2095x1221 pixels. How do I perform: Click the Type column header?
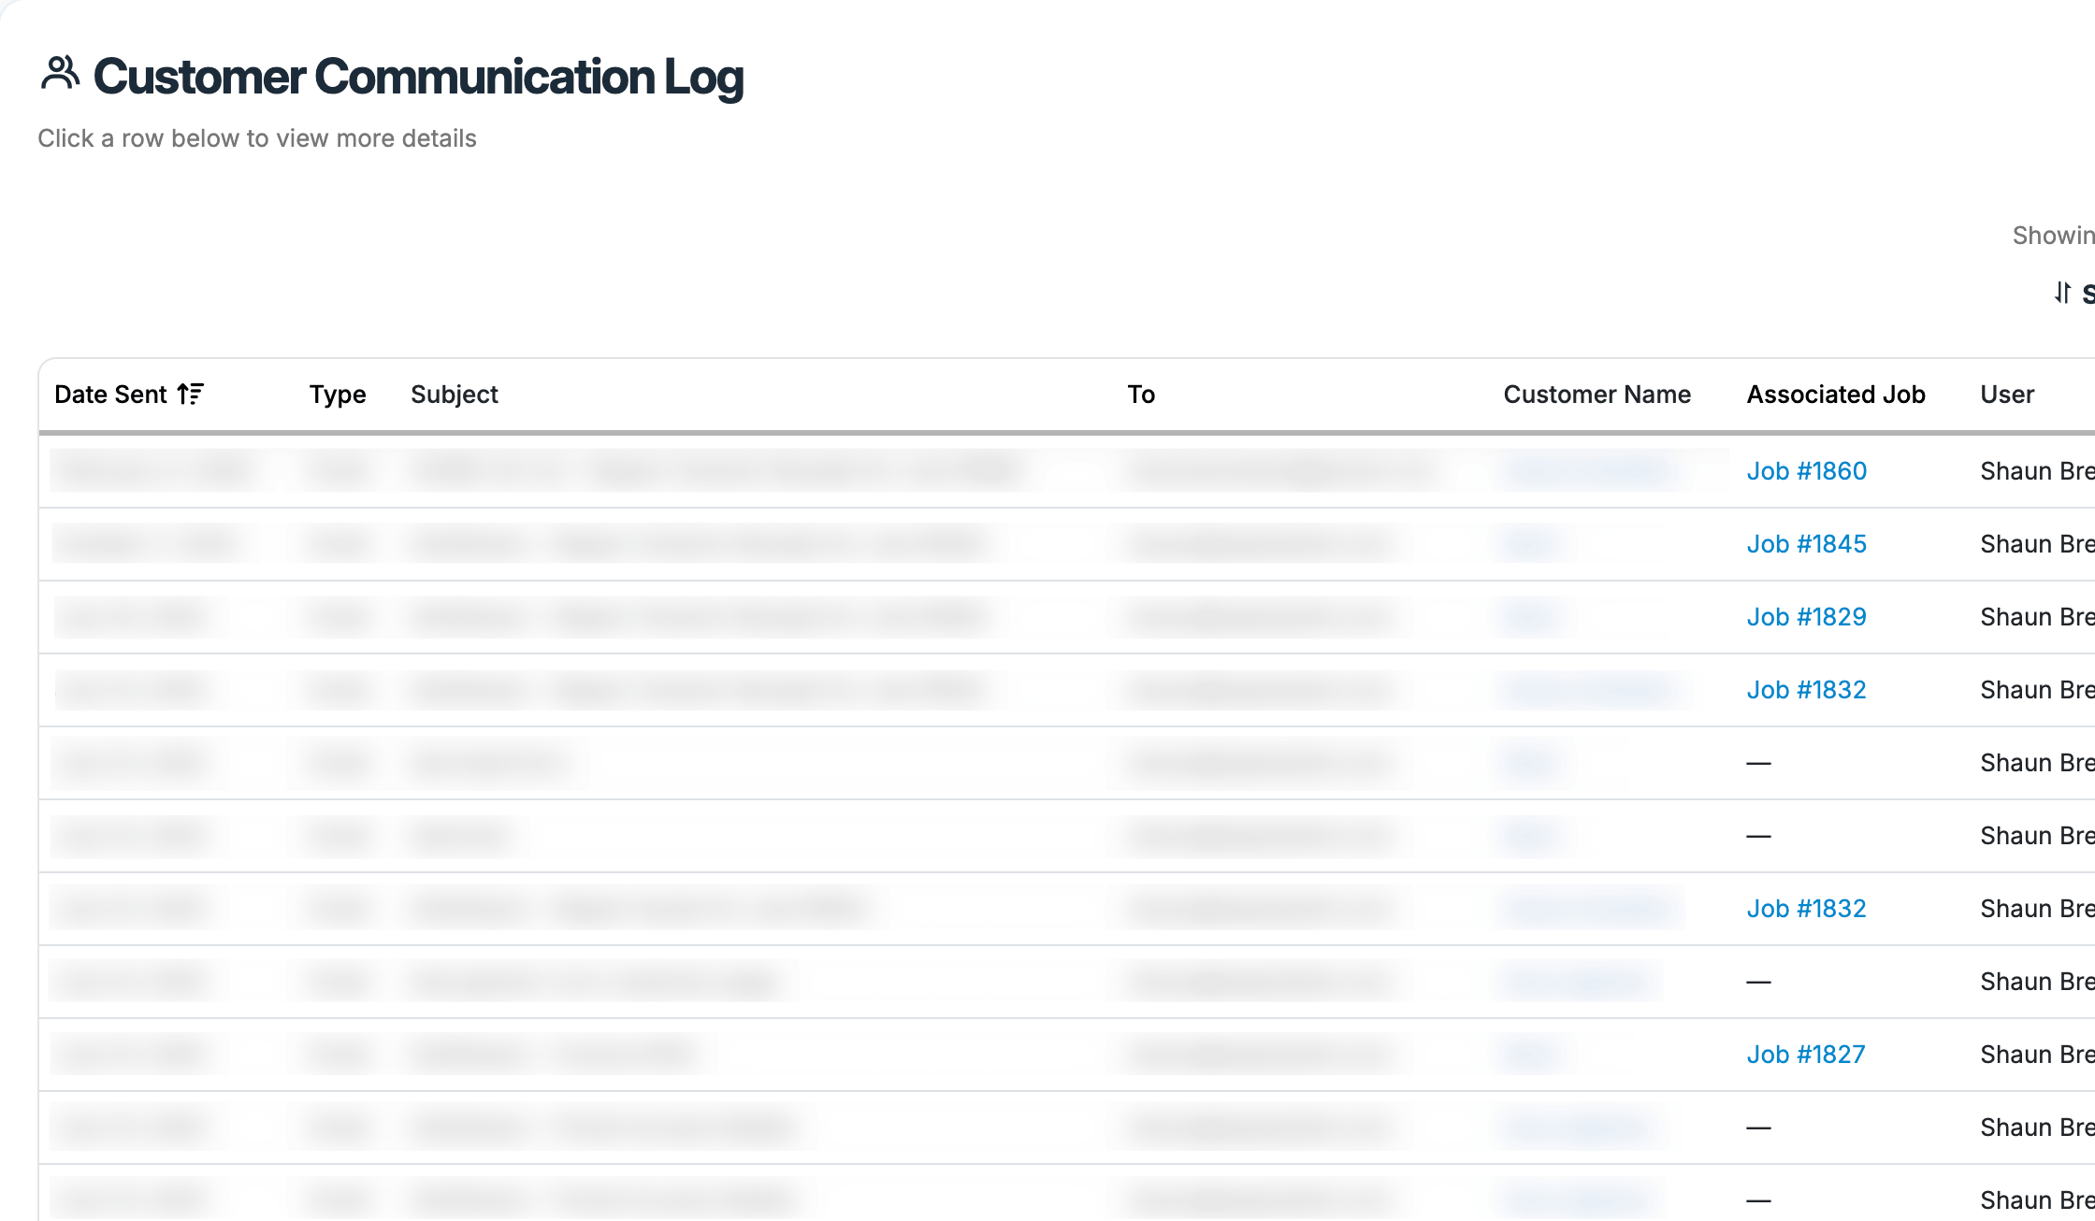[x=337, y=395]
